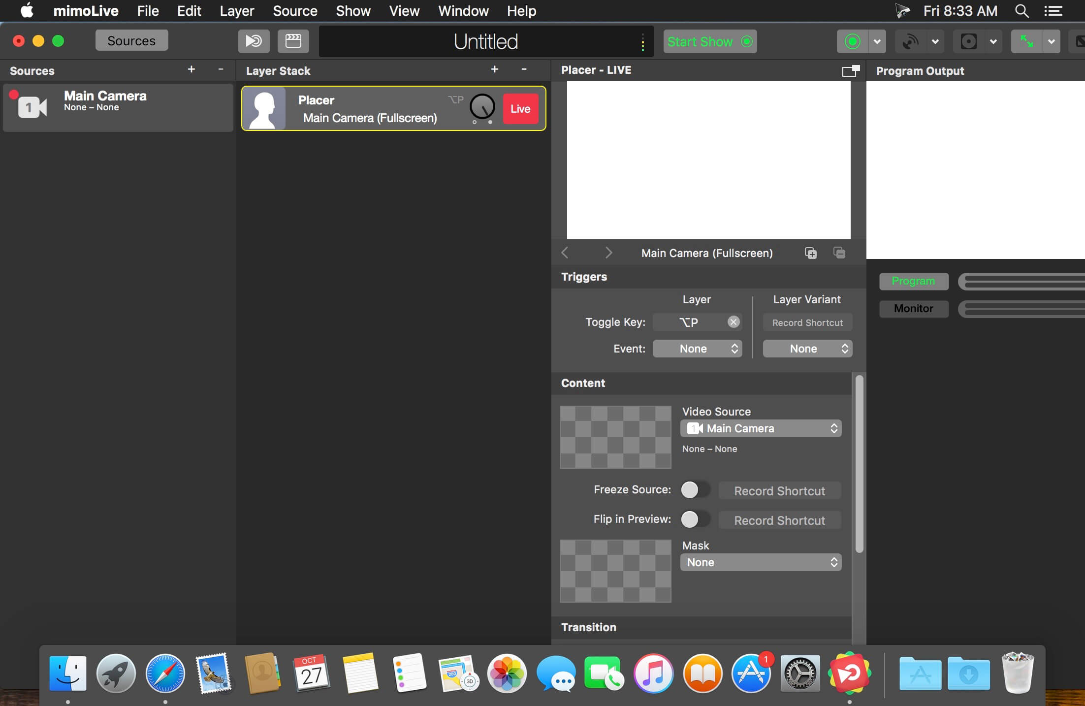1085x706 pixels.
Task: Click the Monitor output tab
Action: (913, 308)
